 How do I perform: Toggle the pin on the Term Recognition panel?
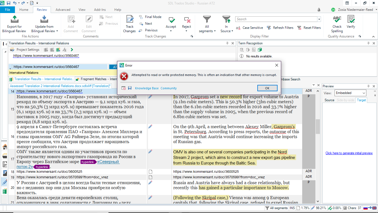click(369, 43)
